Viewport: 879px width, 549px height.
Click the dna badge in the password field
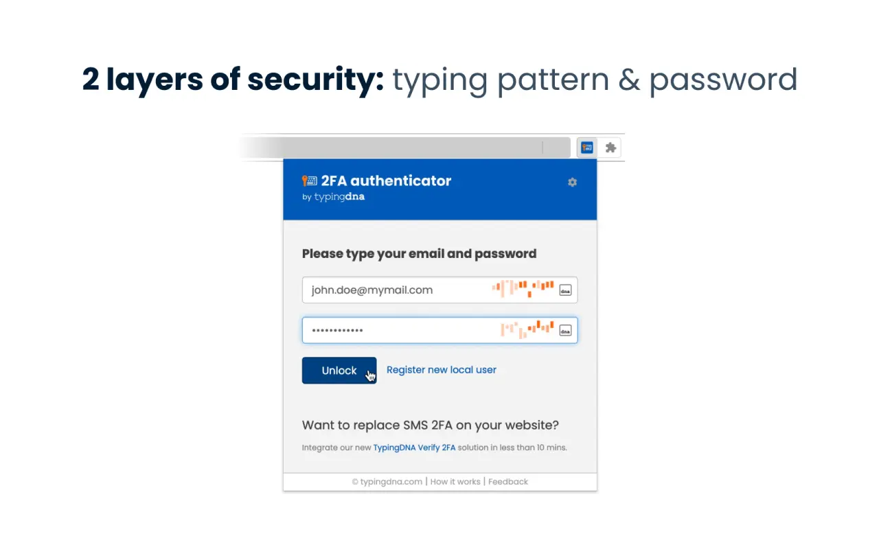565,331
